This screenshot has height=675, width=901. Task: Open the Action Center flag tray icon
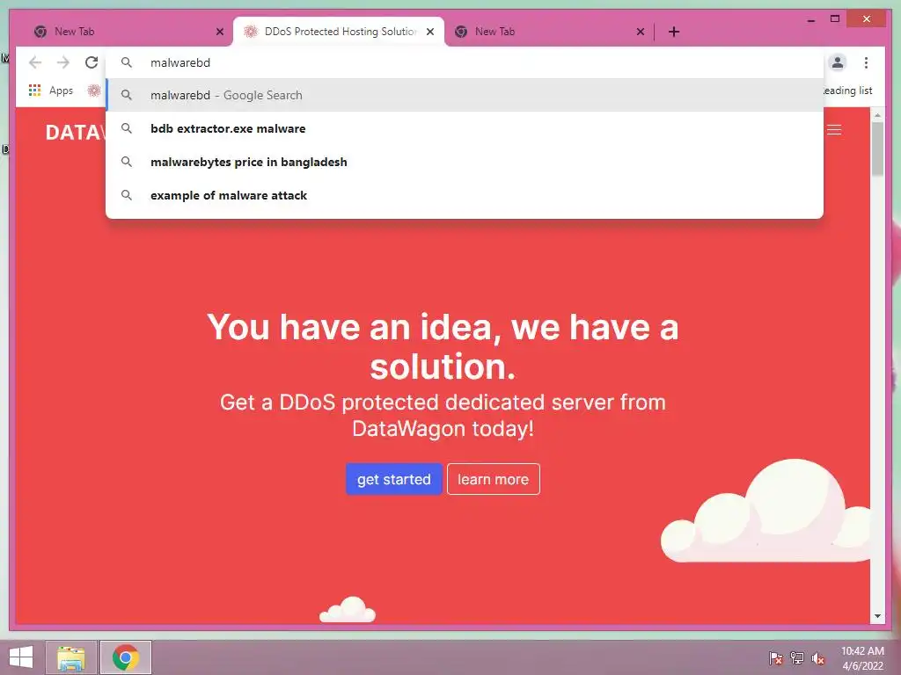[x=776, y=658]
